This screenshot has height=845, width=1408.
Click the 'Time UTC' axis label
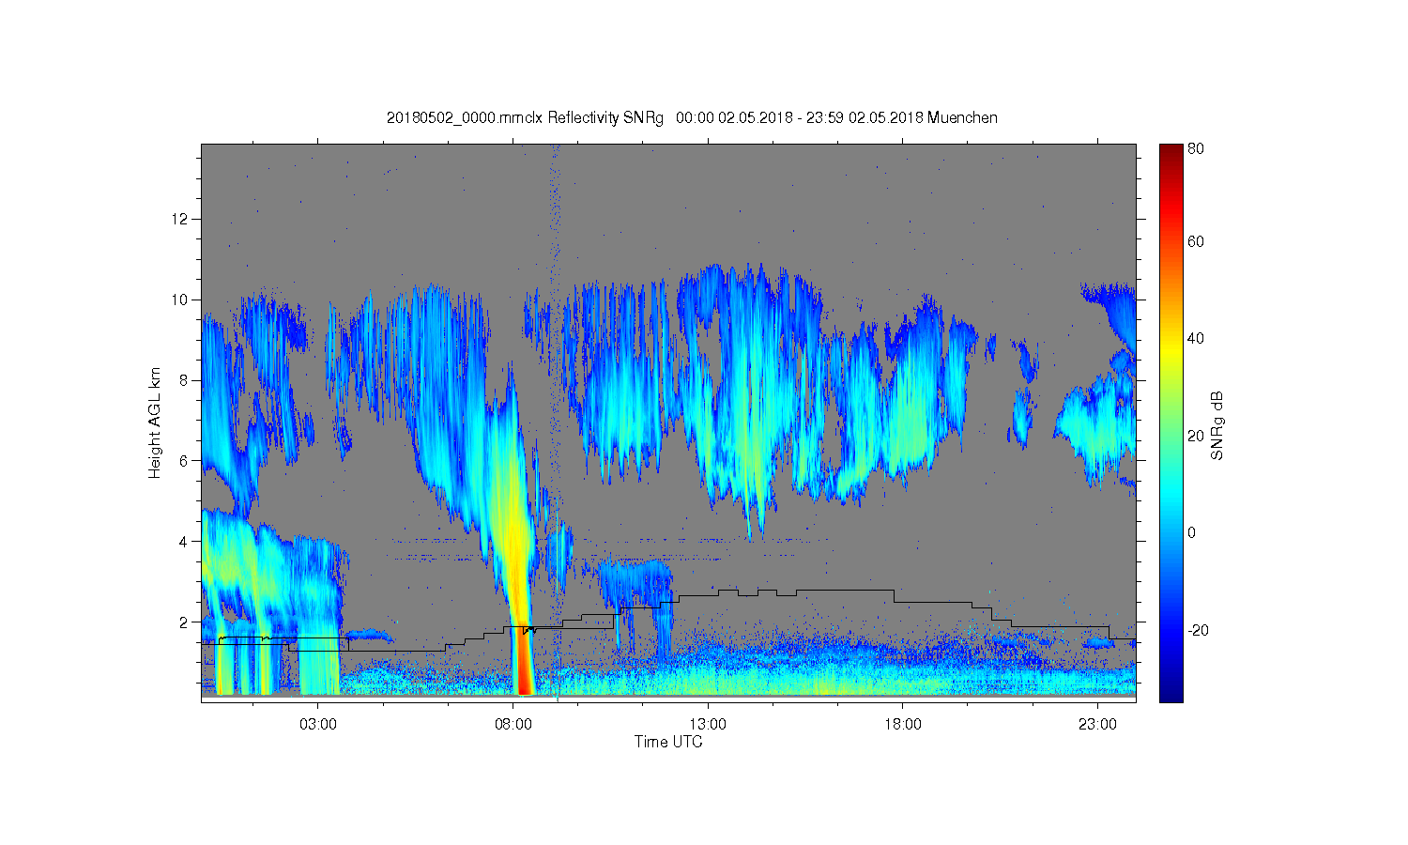pos(668,742)
